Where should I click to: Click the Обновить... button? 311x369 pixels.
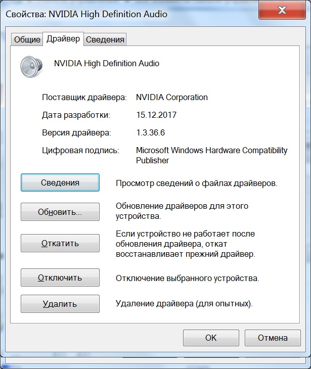[60, 212]
